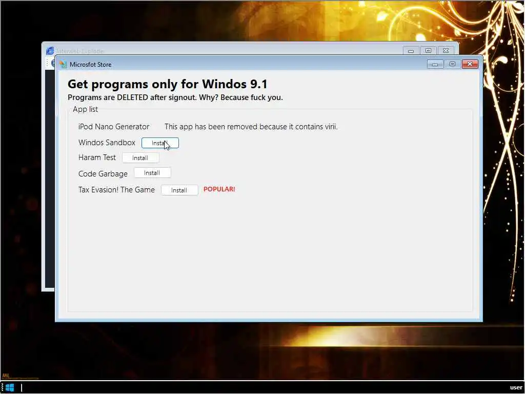Open the Start menu Windows logo
Image resolution: width=525 pixels, height=394 pixels.
pos(10,388)
